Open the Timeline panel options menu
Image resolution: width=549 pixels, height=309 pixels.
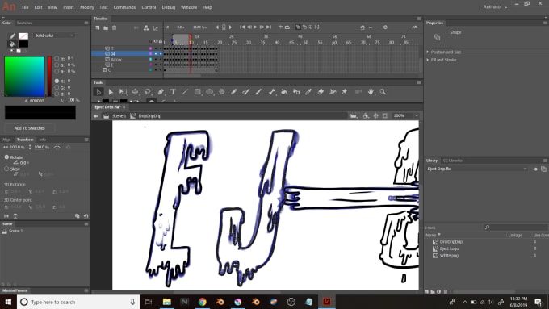pyautogui.click(x=419, y=19)
